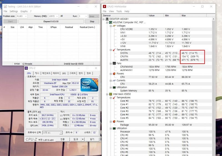This screenshot has height=156, width=222.
Task: Open LinX Settings menu
Action: pyautogui.click(x=14, y=11)
